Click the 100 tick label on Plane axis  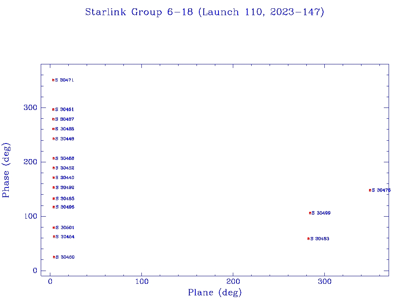click(142, 281)
